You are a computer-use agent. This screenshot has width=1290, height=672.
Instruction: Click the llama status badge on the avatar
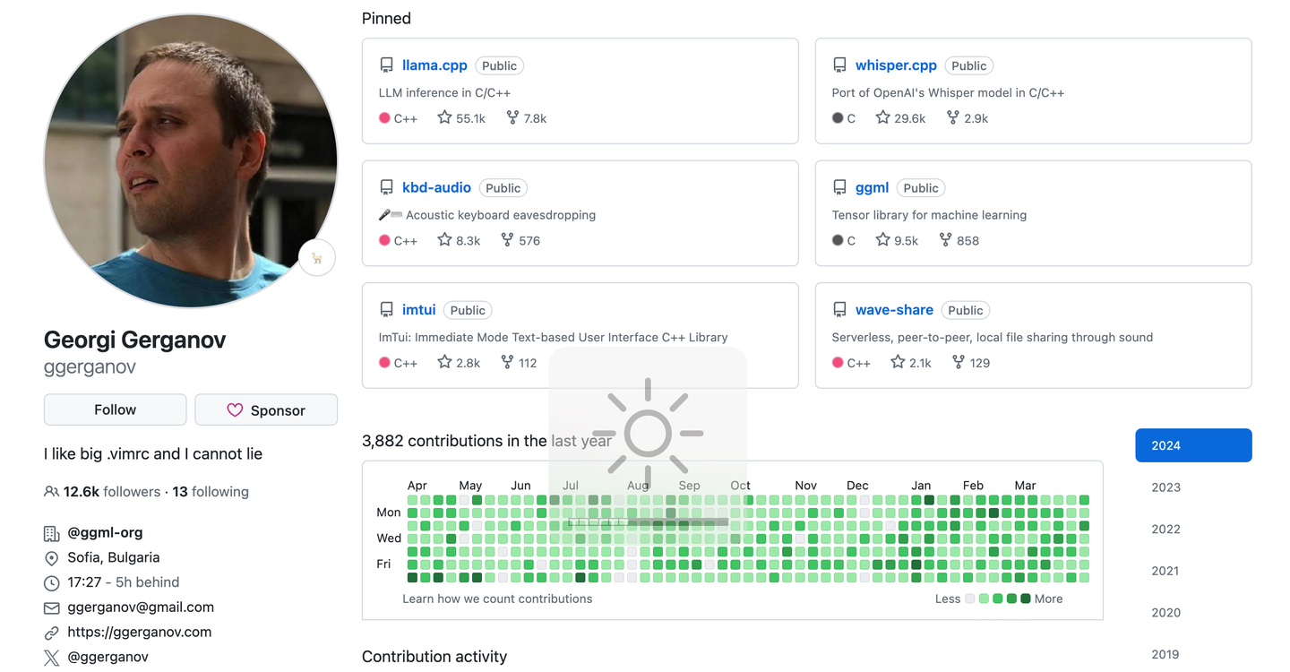317,258
